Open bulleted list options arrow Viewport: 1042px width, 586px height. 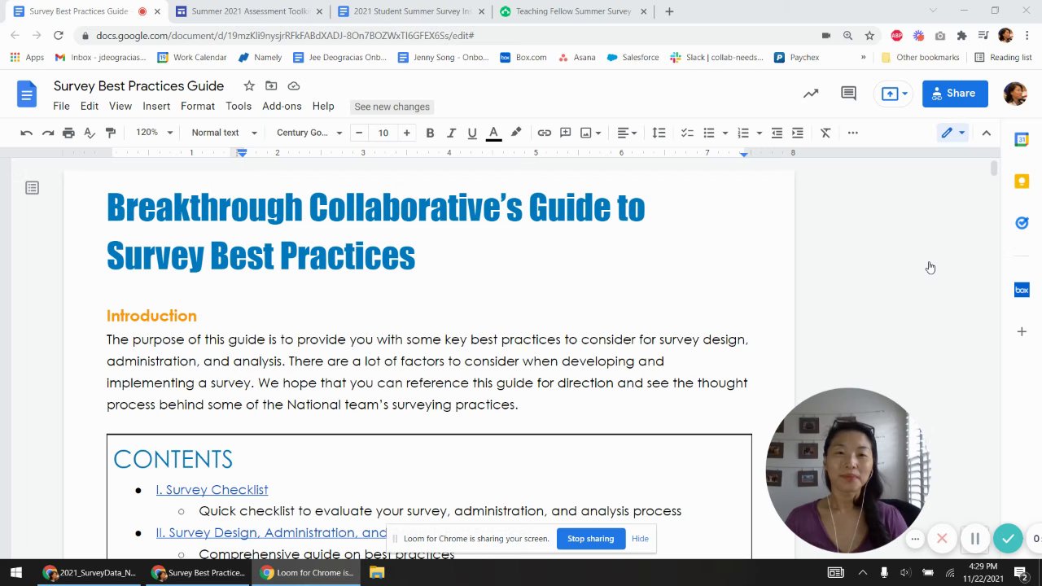pyautogui.click(x=725, y=133)
